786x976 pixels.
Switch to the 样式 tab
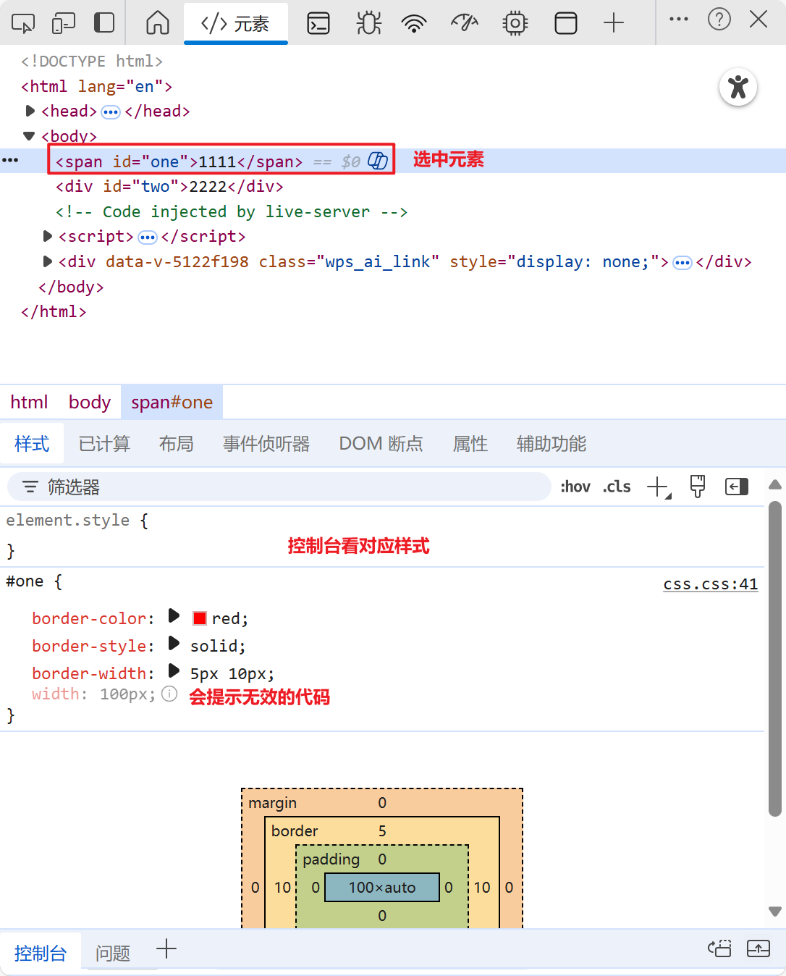point(32,443)
